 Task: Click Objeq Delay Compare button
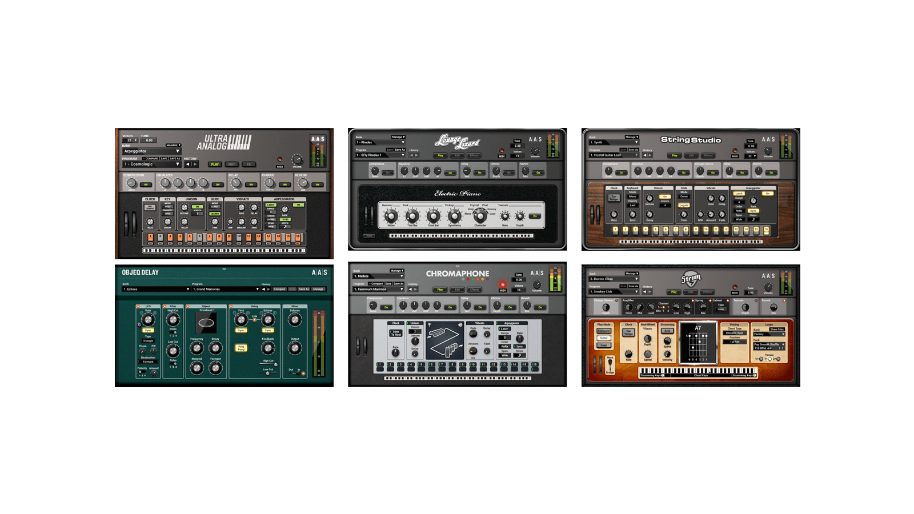[279, 289]
